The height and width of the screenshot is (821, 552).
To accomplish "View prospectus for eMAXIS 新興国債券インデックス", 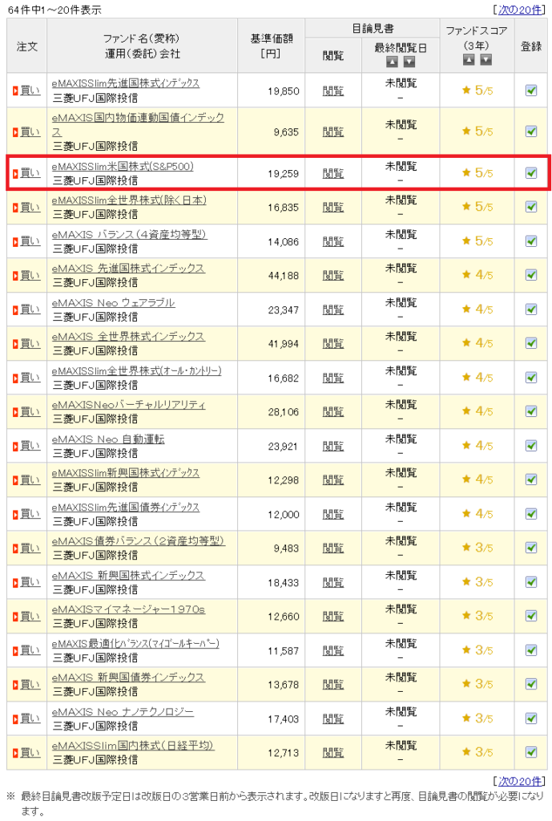I will click(x=333, y=685).
